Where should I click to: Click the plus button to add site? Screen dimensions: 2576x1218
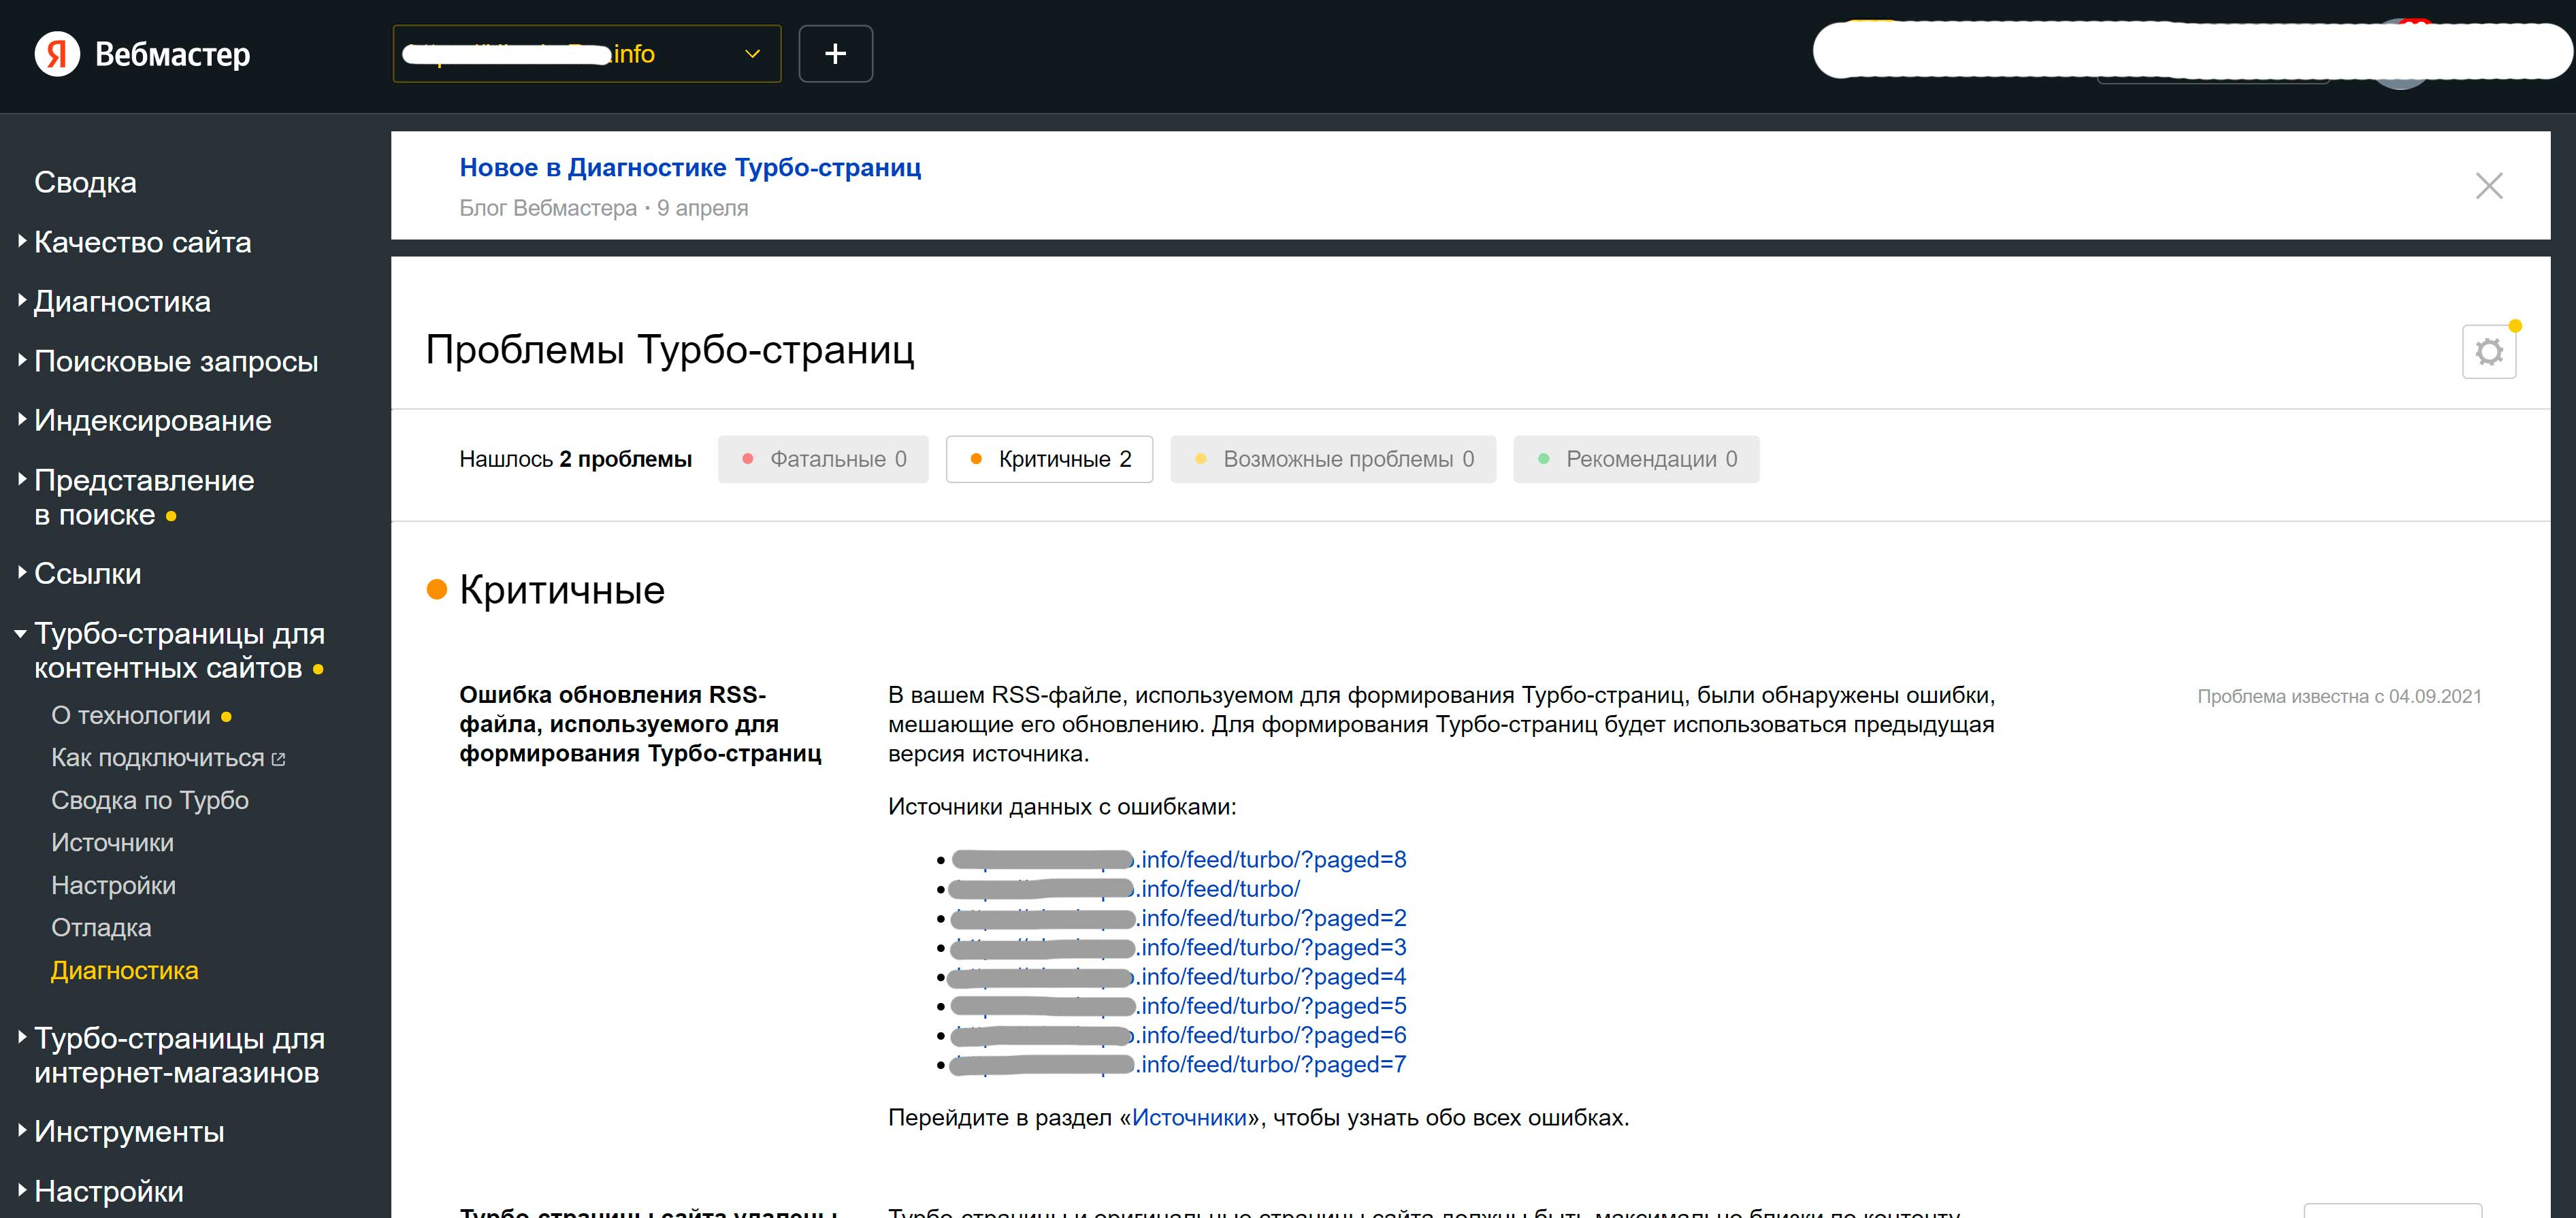(835, 54)
